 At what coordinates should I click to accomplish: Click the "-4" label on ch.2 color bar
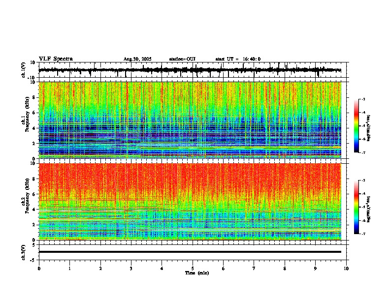(x=363, y=194)
